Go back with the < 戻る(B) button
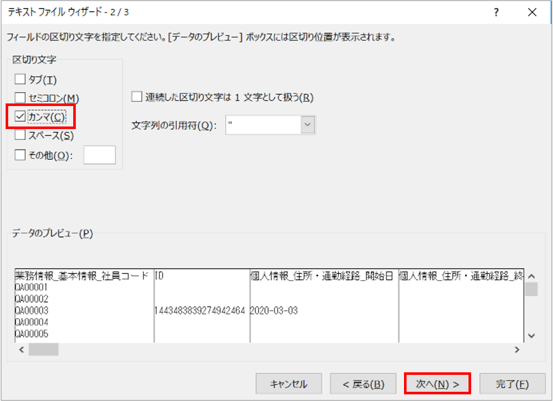This screenshot has height=401, width=553. tap(363, 384)
